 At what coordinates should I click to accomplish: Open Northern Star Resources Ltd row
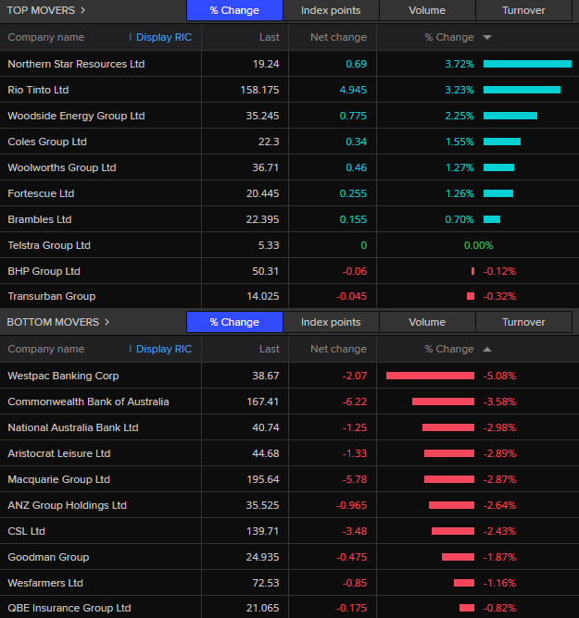(x=76, y=64)
